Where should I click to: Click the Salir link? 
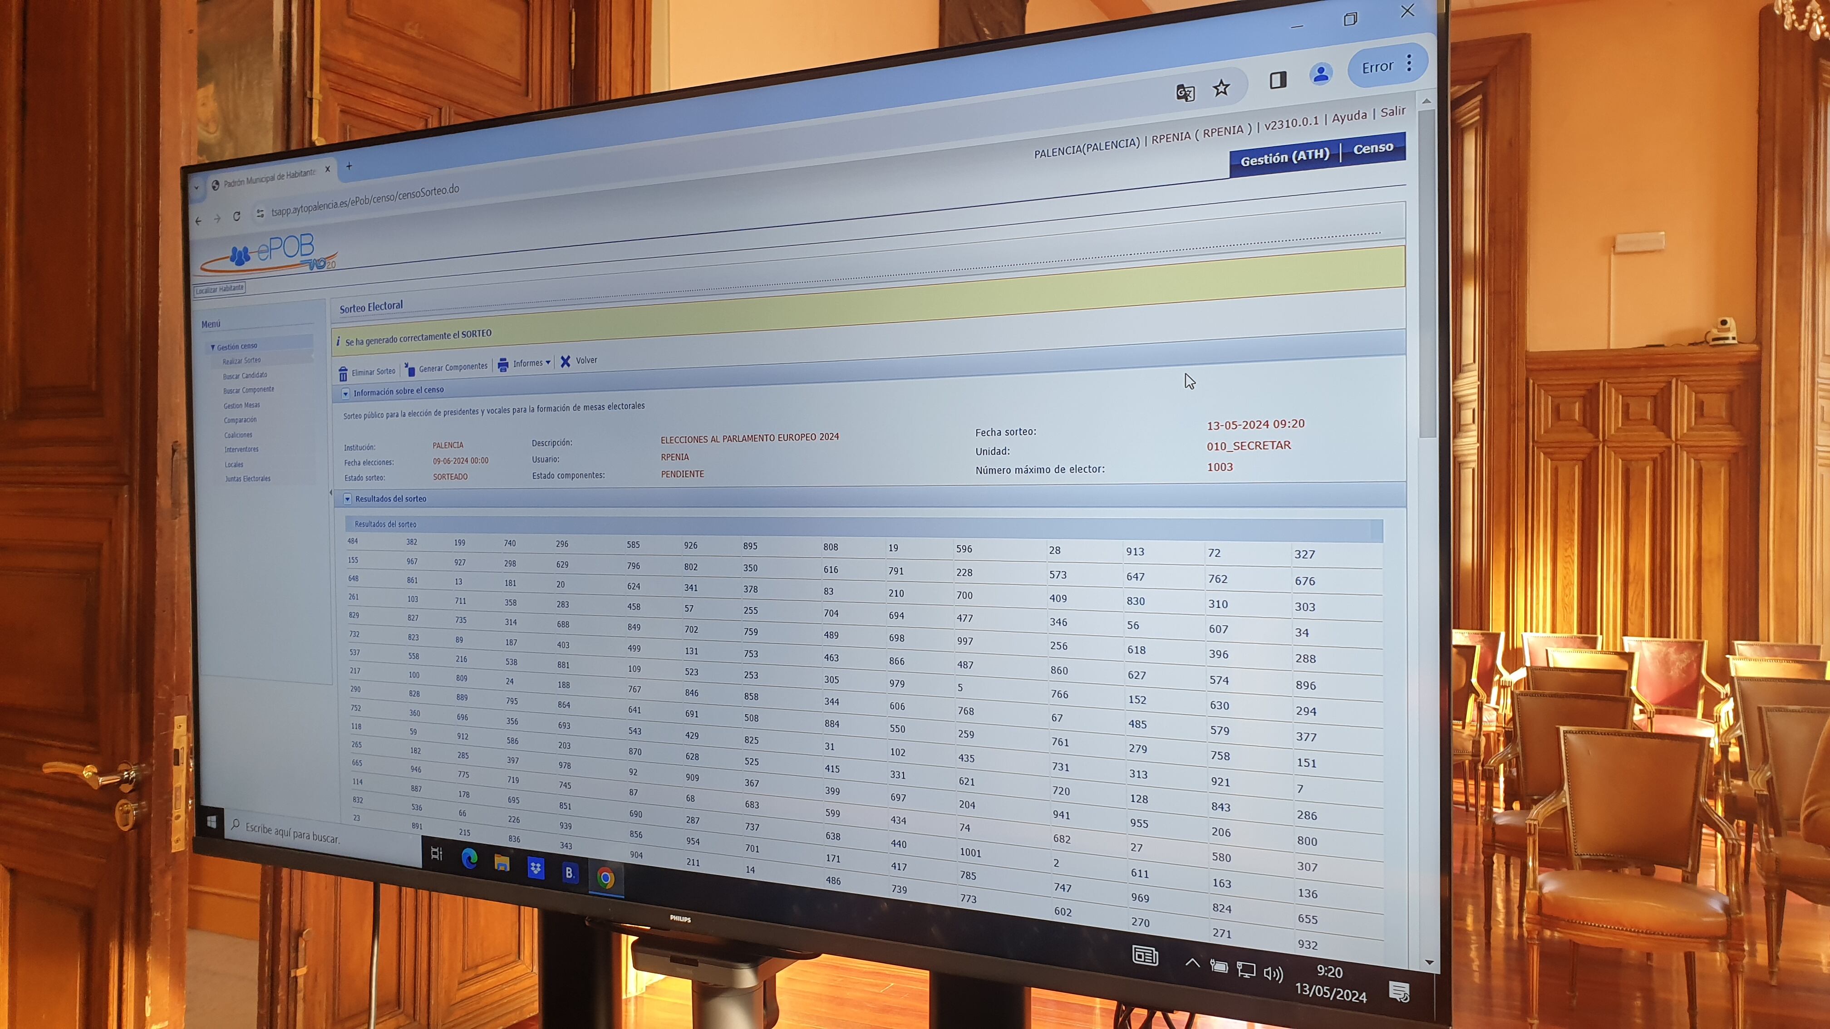1392,112
